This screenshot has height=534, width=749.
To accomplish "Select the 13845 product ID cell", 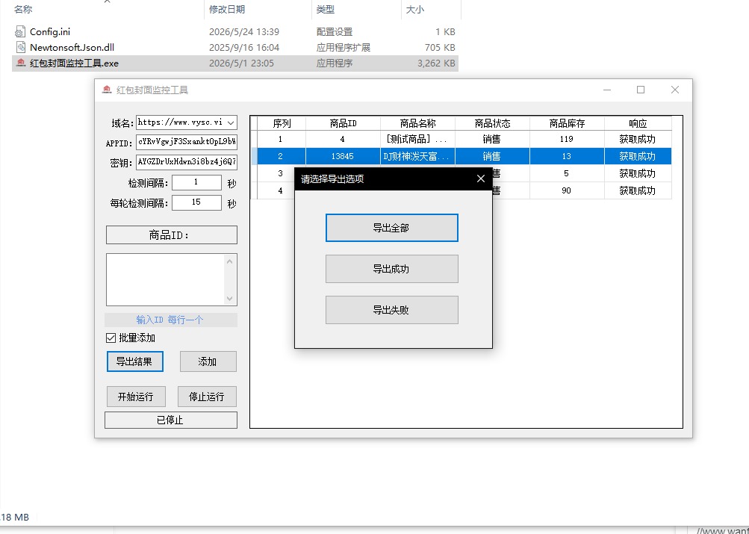I will 343,156.
